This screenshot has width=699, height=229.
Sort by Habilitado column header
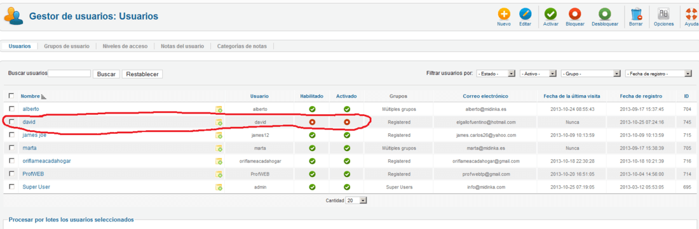coord(312,96)
